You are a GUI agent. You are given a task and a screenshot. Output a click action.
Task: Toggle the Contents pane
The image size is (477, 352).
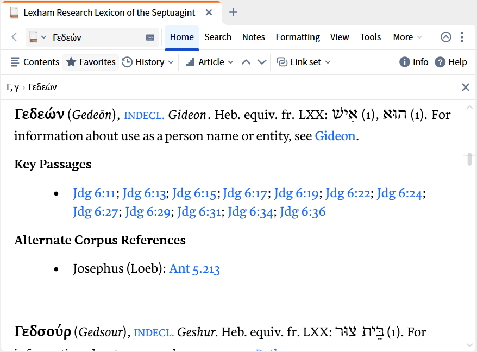click(x=35, y=62)
